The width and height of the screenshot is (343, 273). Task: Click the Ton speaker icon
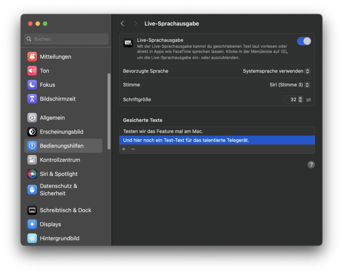click(x=32, y=71)
